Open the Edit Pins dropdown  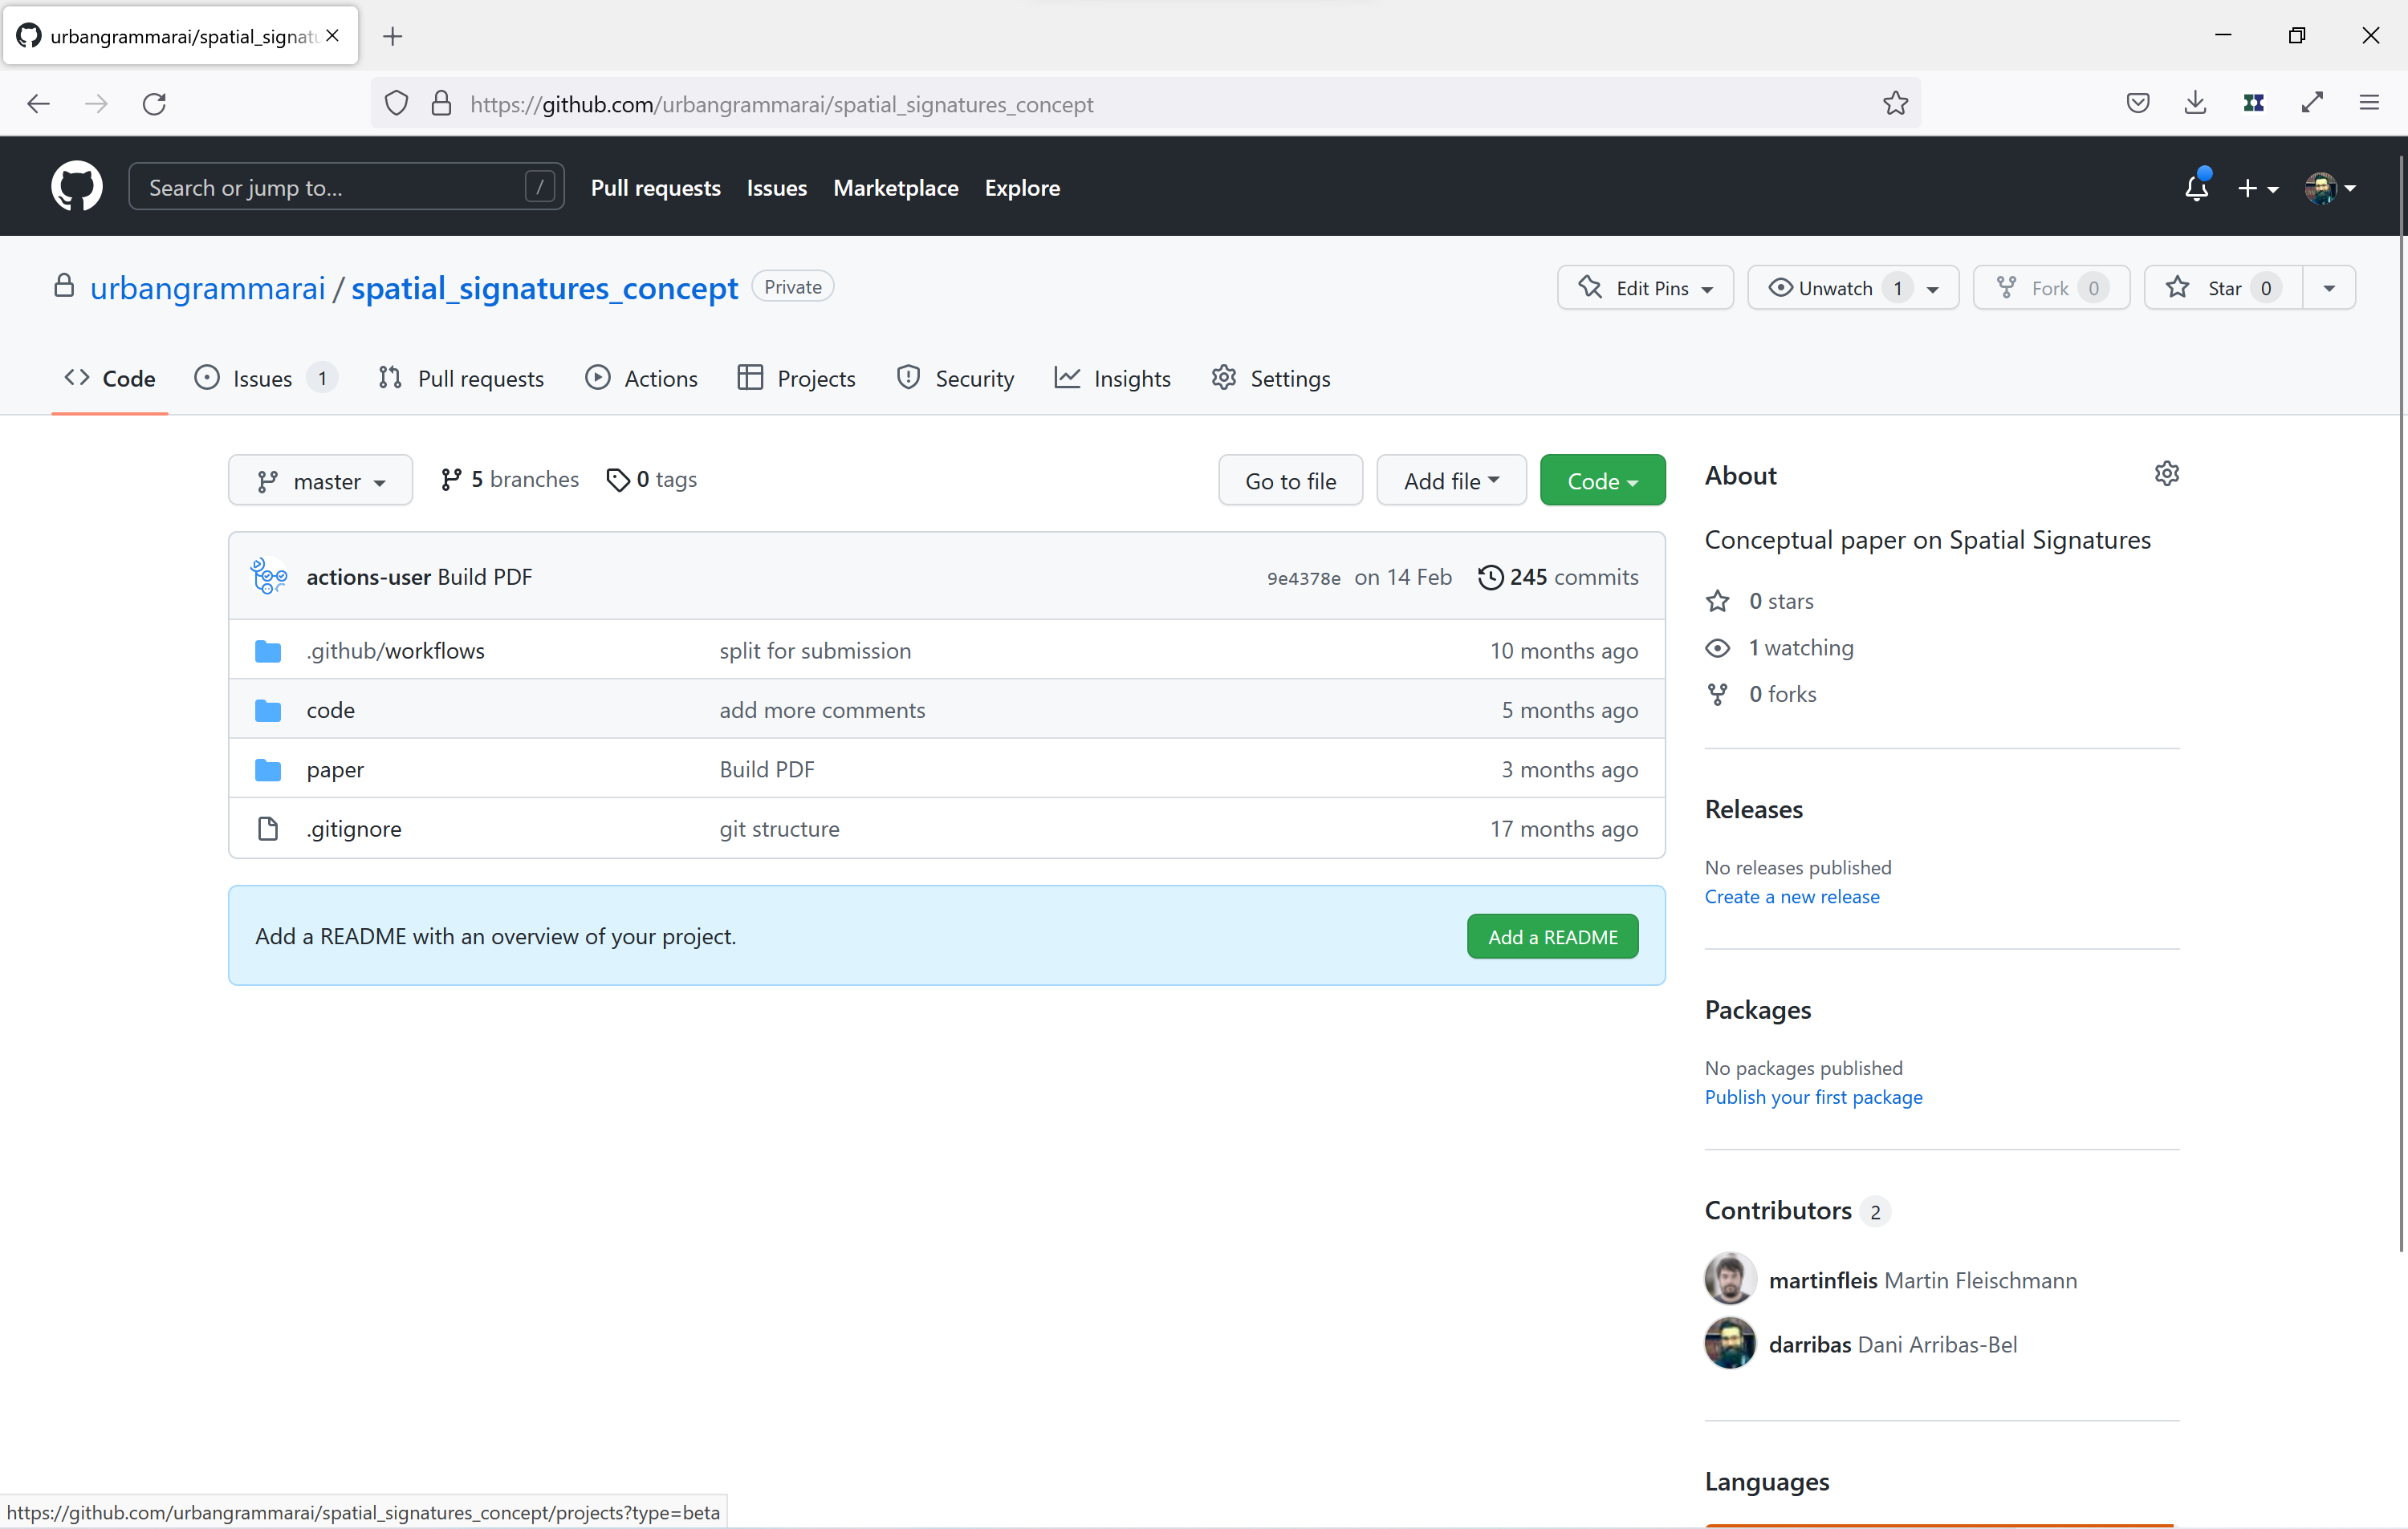1645,288
